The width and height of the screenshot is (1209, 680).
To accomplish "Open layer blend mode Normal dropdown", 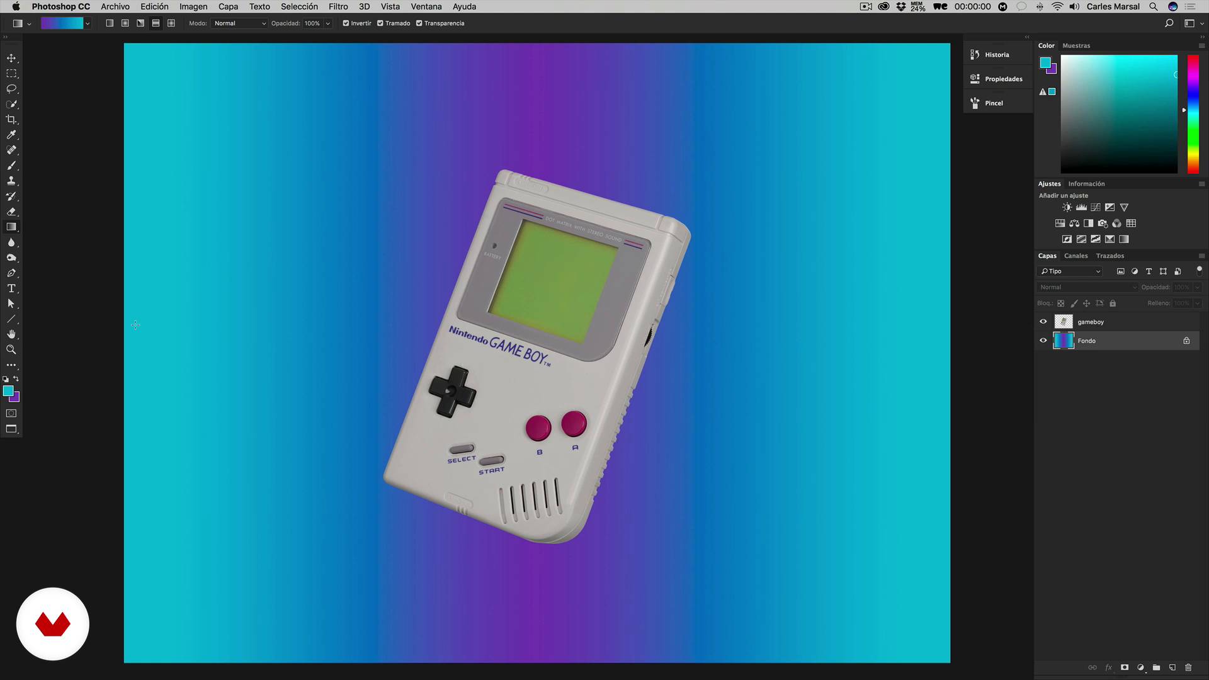I will click(x=1087, y=287).
